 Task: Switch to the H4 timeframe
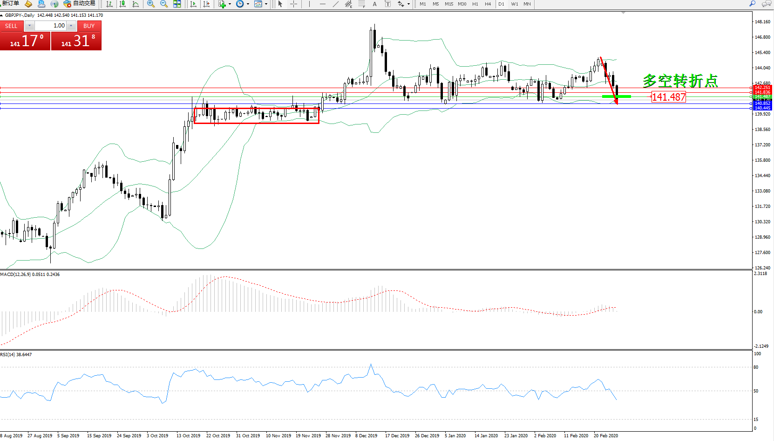point(488,4)
